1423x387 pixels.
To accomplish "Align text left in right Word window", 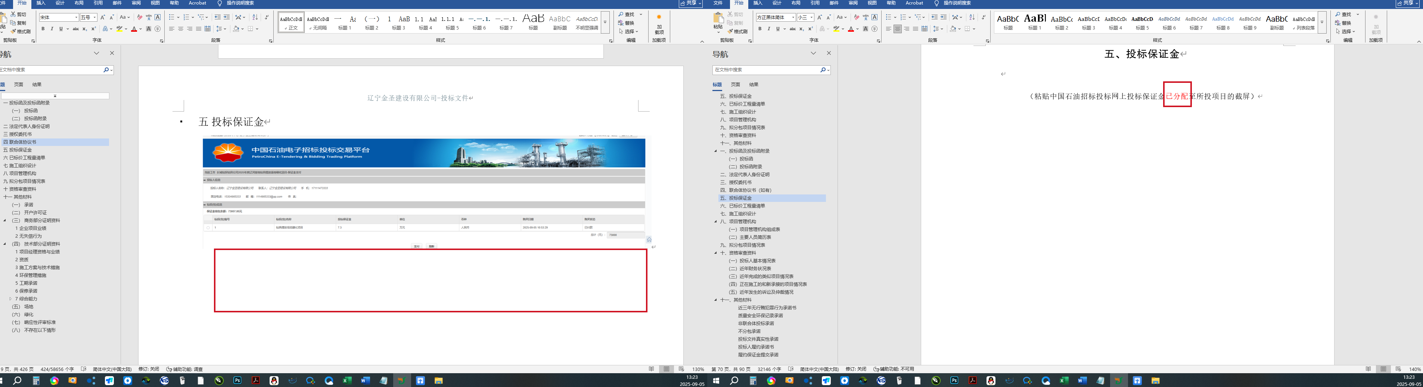I will pos(889,29).
